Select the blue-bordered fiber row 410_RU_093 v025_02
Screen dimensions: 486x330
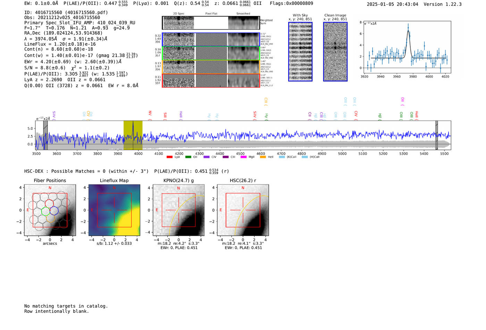pos(211,39)
